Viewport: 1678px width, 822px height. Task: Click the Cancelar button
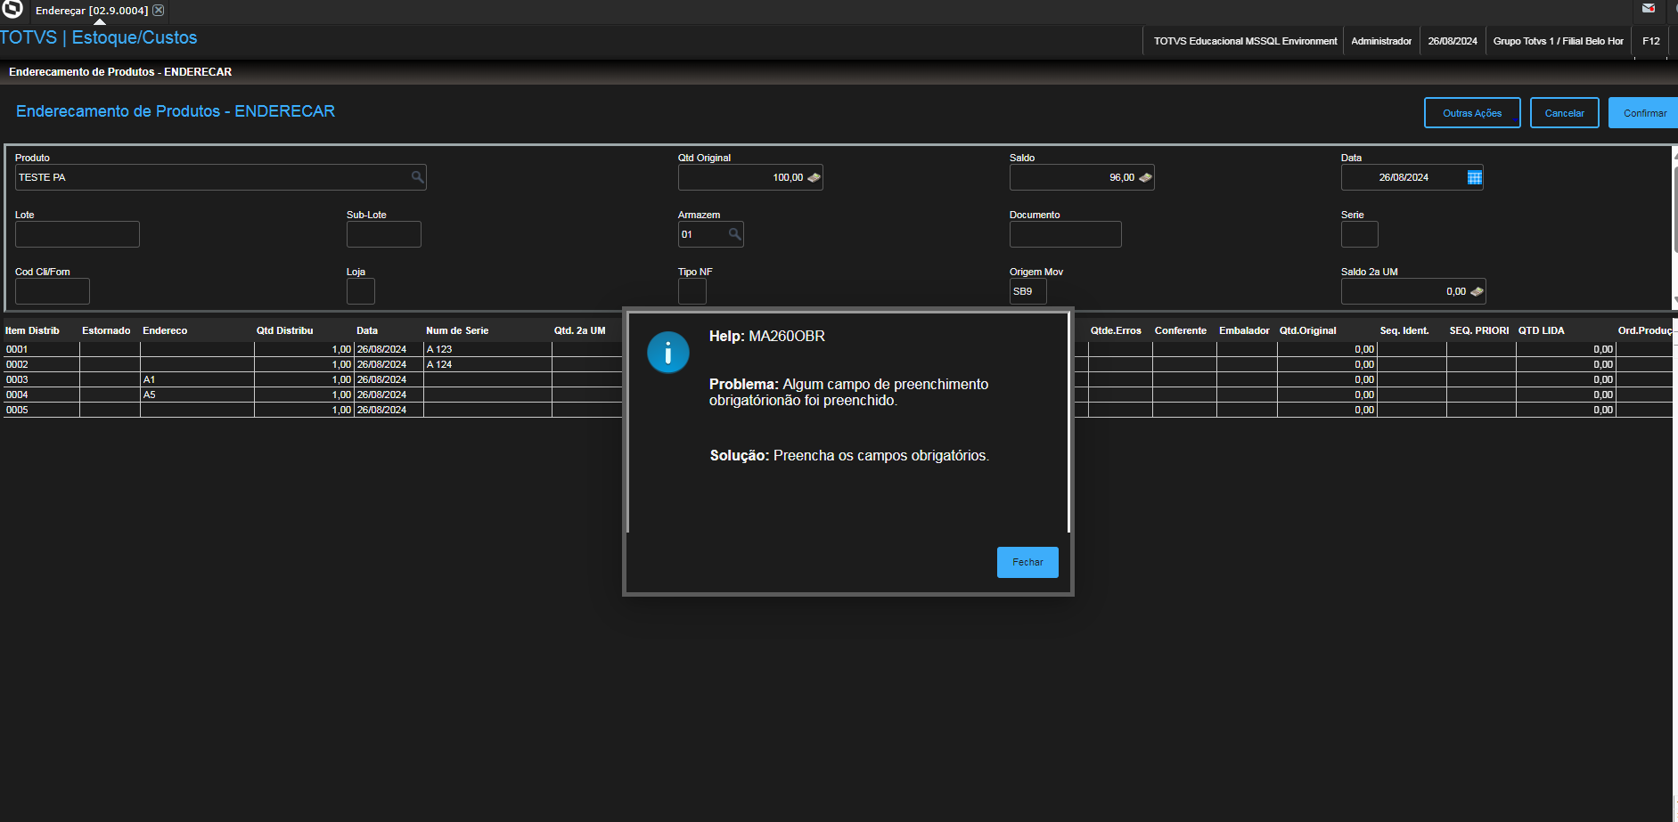point(1564,113)
